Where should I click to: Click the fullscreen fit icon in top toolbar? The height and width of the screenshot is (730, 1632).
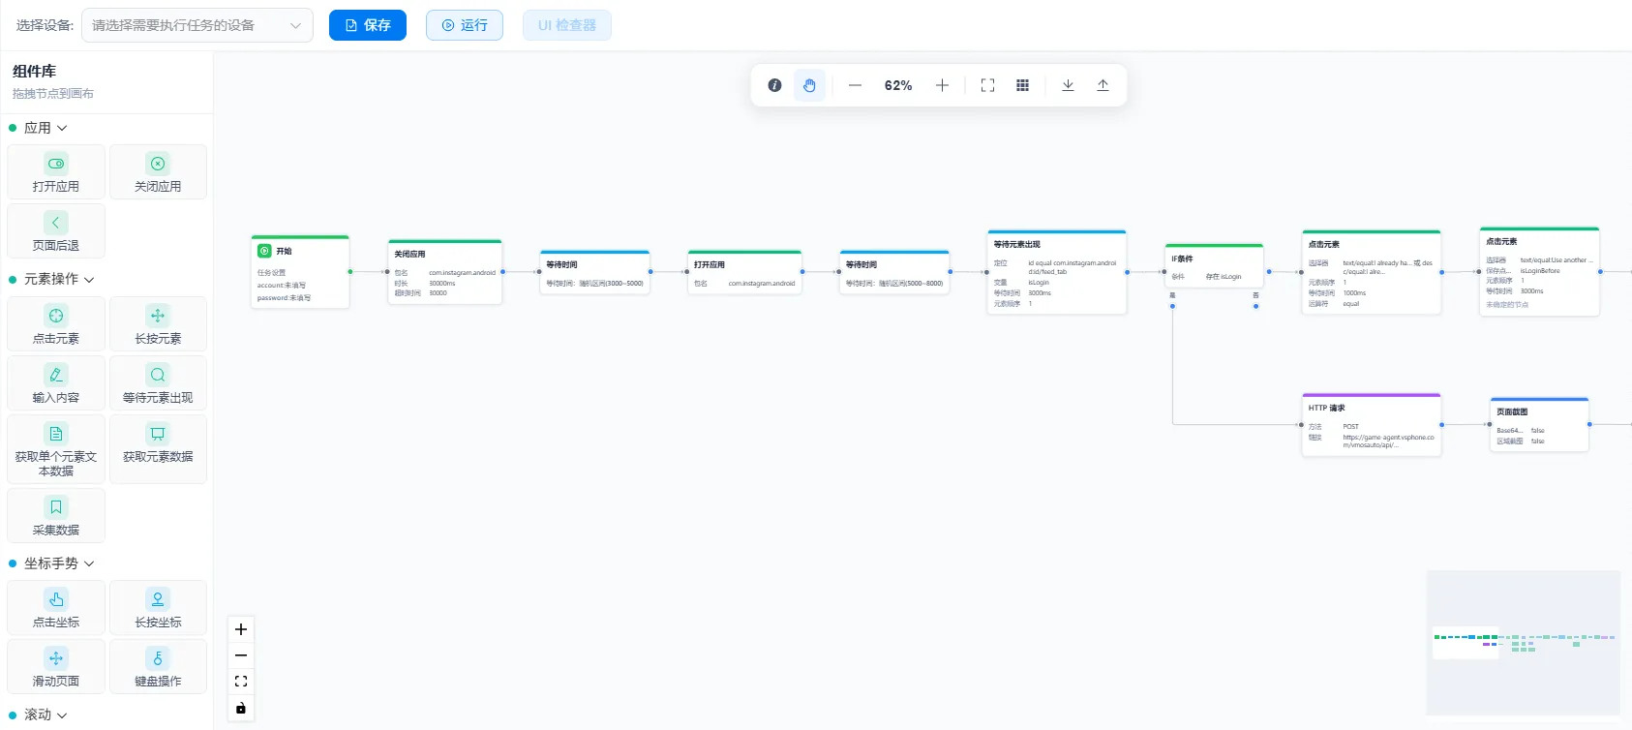pos(987,85)
